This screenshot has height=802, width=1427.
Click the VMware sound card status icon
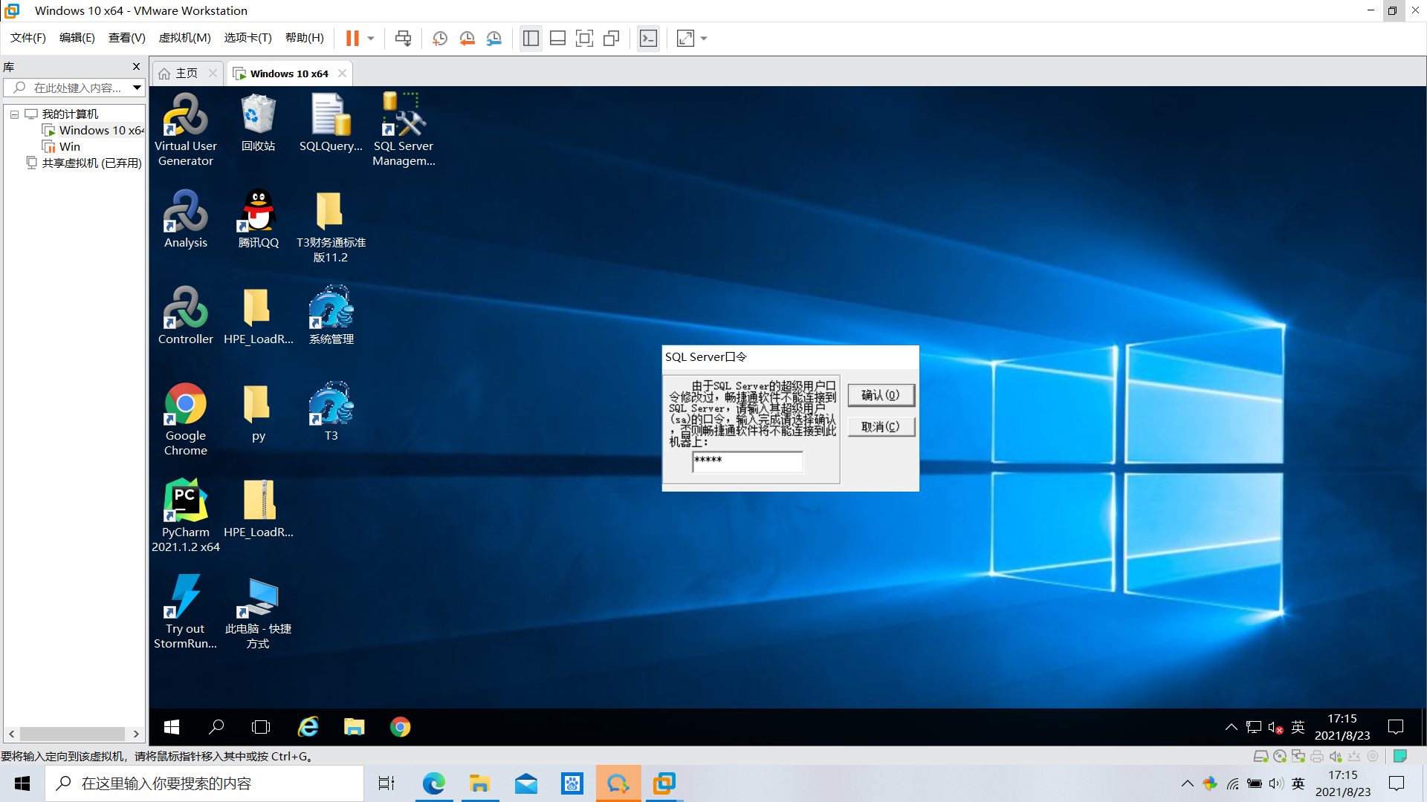[1336, 756]
